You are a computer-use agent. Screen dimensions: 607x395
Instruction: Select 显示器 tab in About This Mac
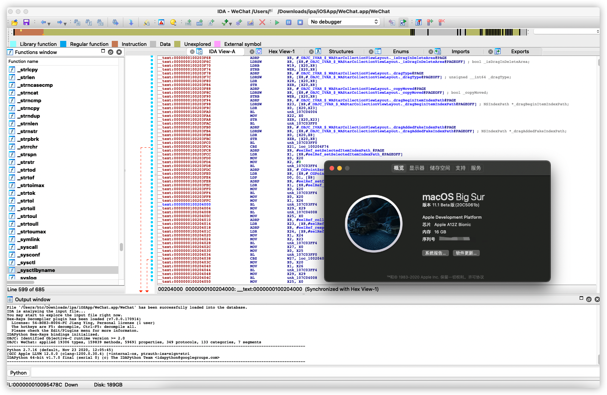(417, 168)
